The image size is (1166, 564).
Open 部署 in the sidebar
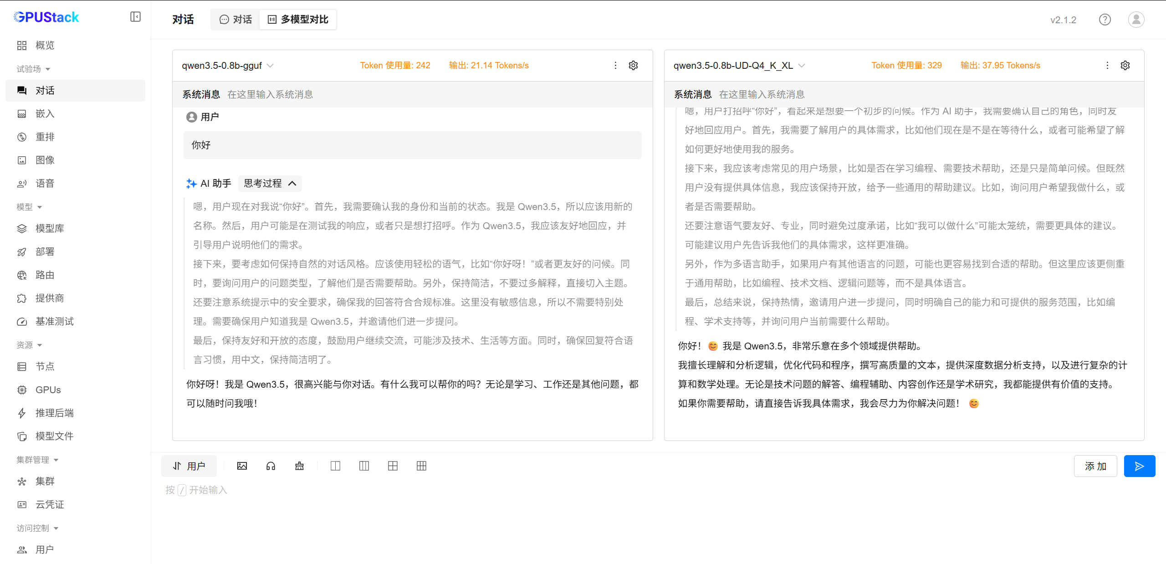pos(75,251)
